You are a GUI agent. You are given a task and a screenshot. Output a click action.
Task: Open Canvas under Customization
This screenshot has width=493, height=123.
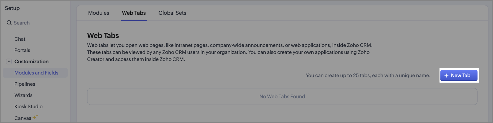point(23,118)
